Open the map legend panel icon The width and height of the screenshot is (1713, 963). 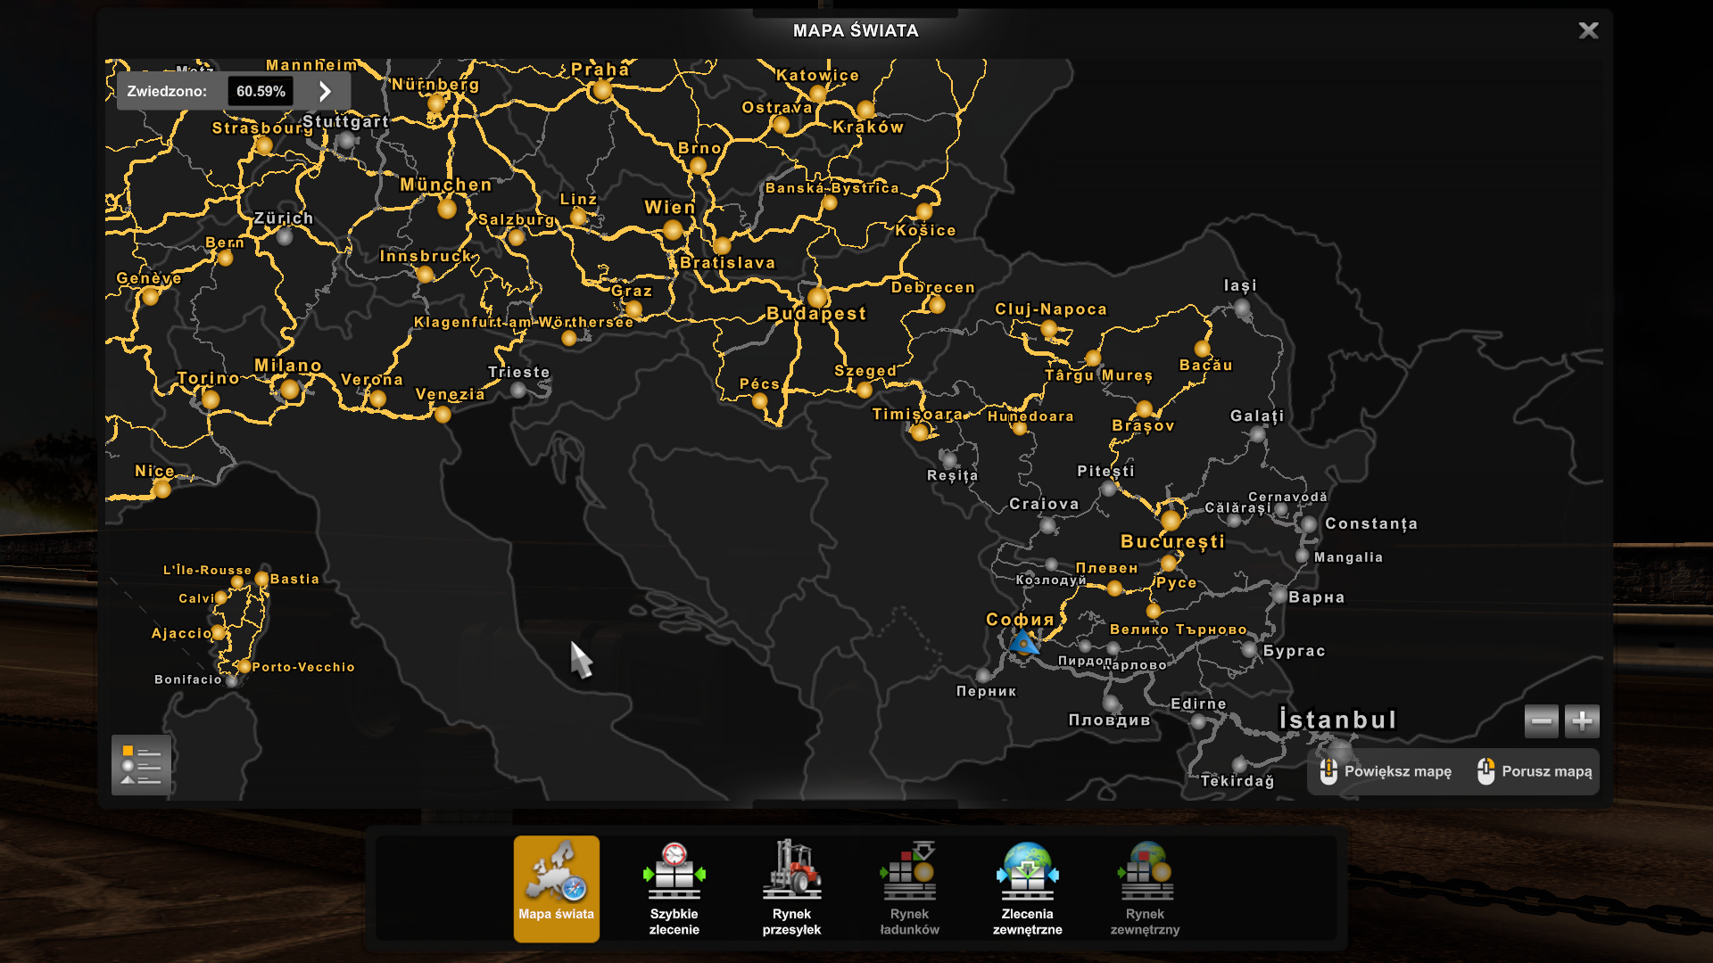click(141, 765)
